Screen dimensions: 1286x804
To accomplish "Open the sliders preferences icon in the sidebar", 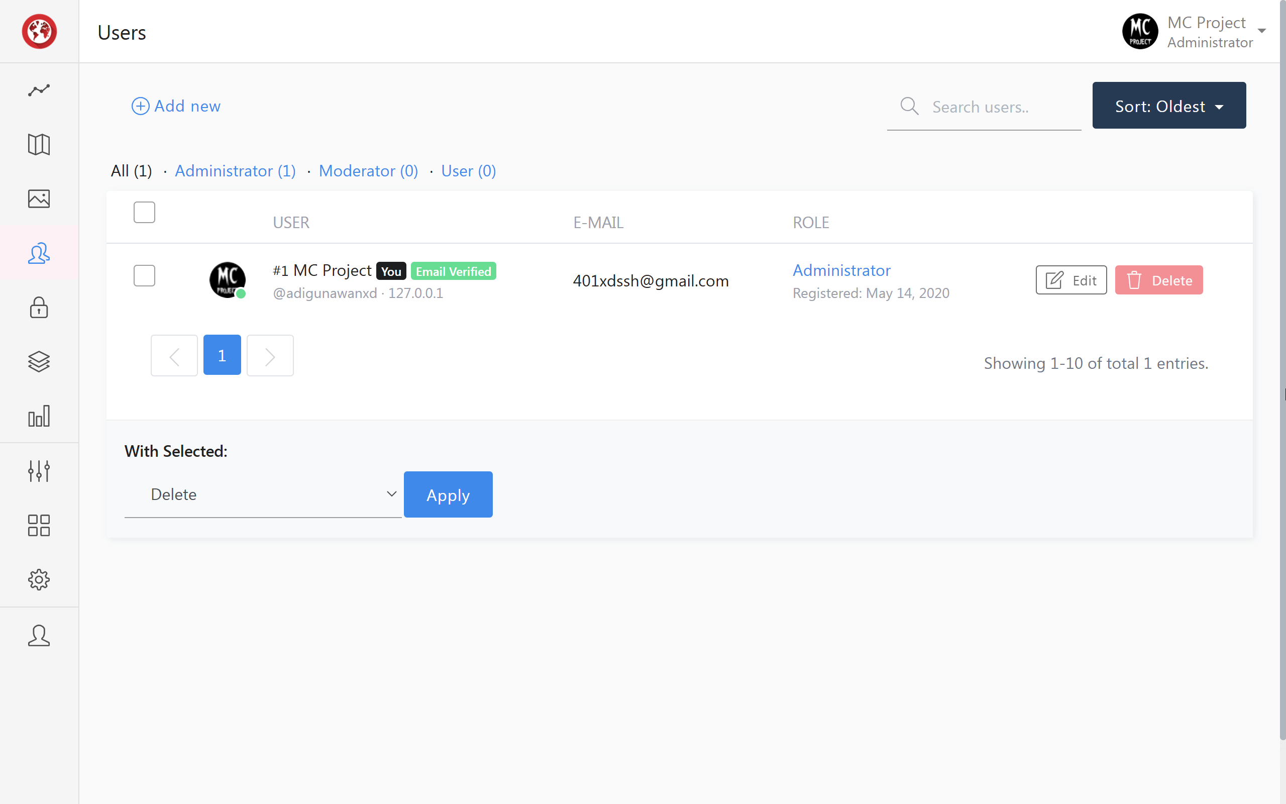I will coord(39,471).
